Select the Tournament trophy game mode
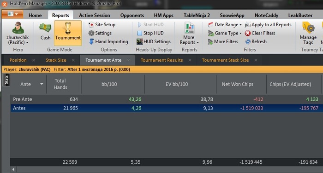This screenshot has width=323, height=173. pyautogui.click(x=68, y=33)
